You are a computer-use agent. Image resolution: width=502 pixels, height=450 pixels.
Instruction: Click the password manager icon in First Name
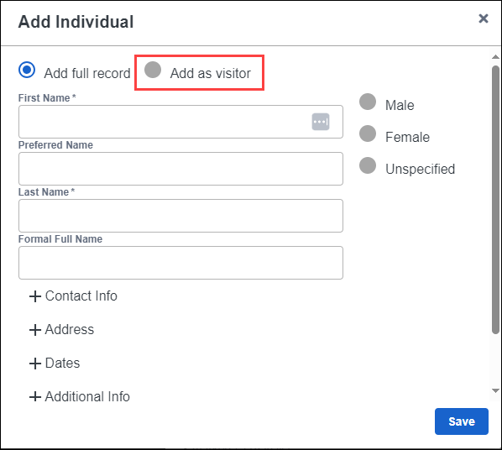(321, 122)
